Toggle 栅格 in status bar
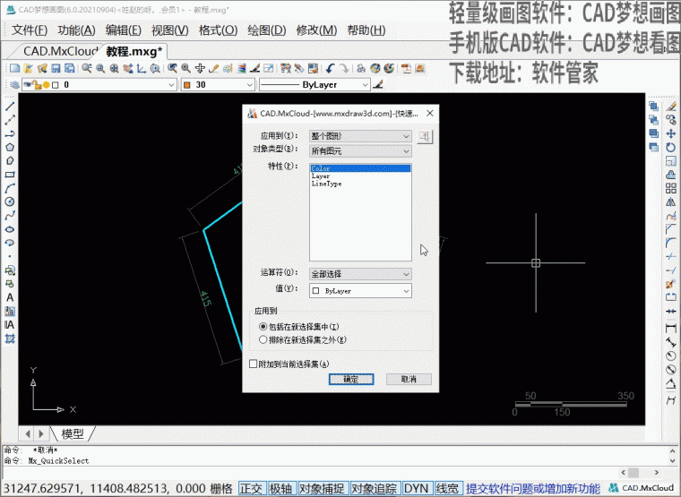 [221, 488]
